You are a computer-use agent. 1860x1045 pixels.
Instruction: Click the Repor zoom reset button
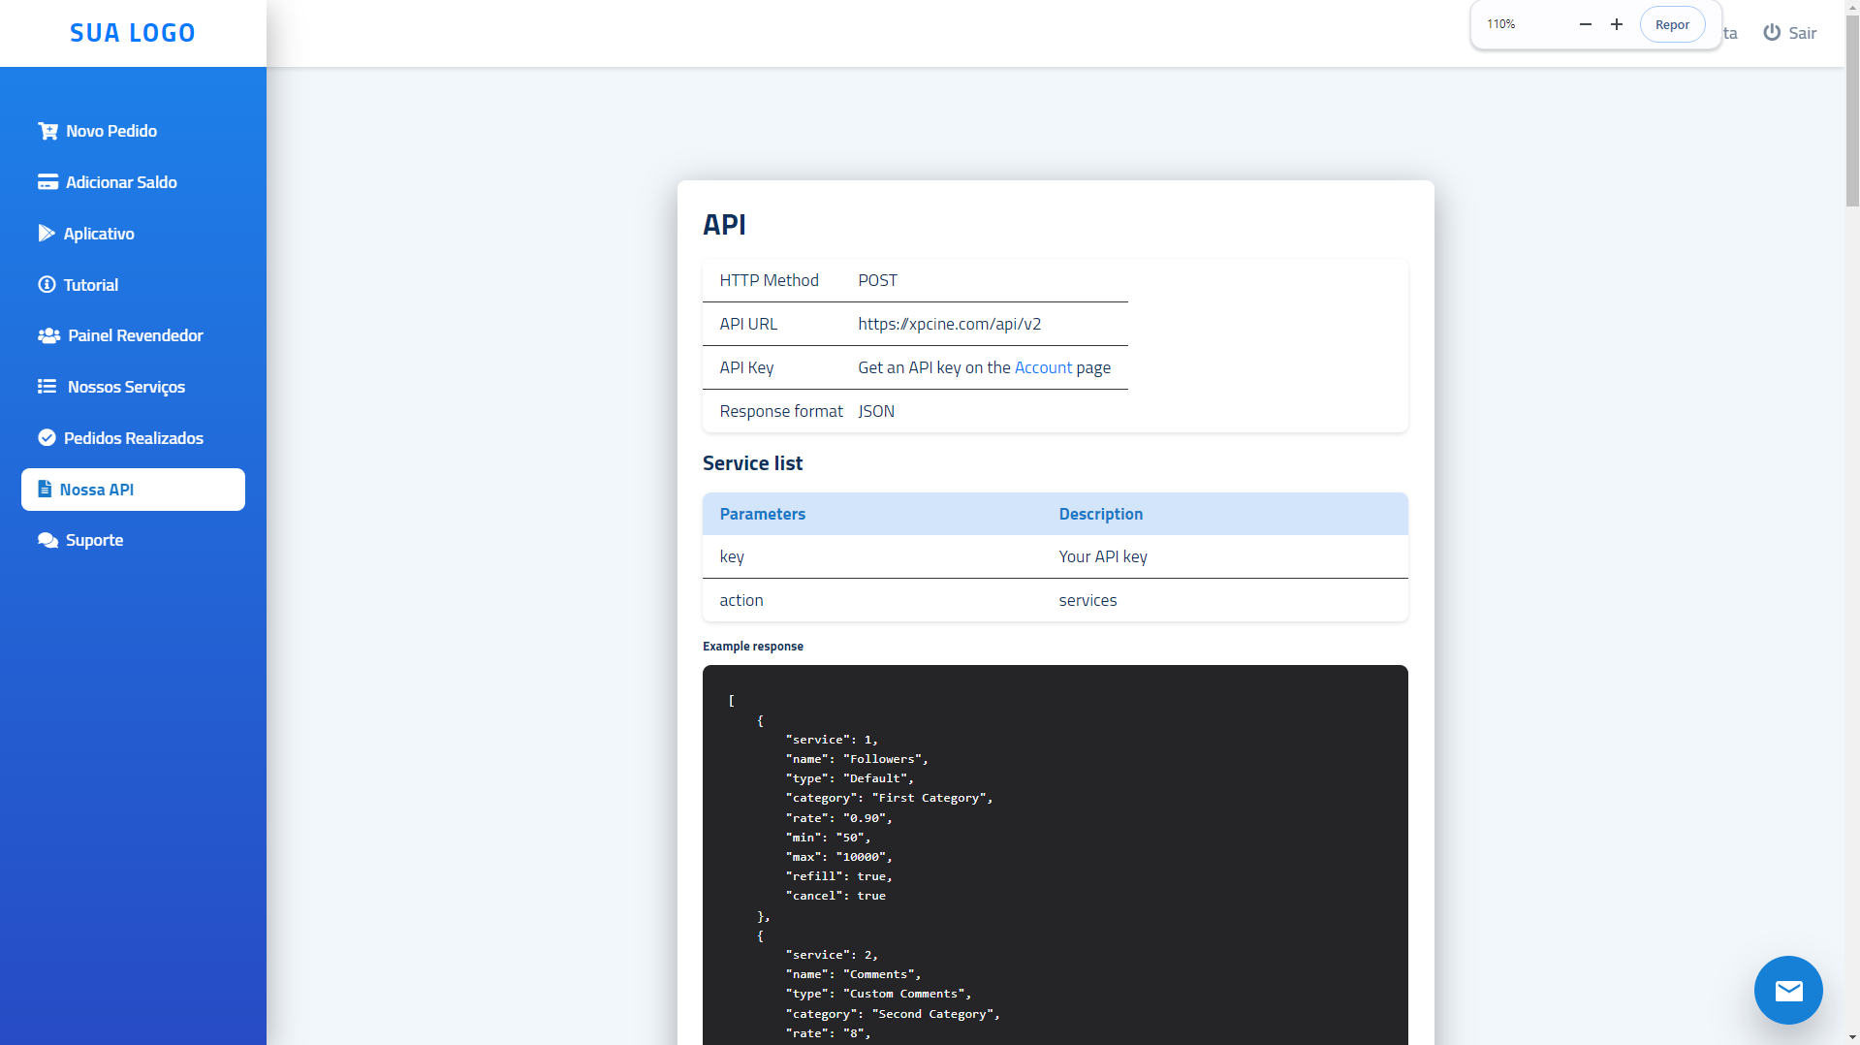point(1672,24)
